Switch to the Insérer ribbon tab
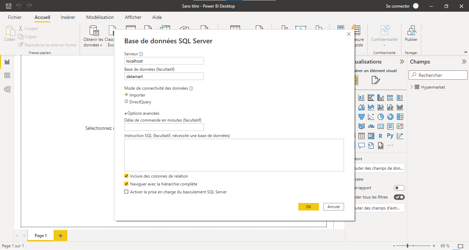This screenshot has width=469, height=250. pos(68,17)
